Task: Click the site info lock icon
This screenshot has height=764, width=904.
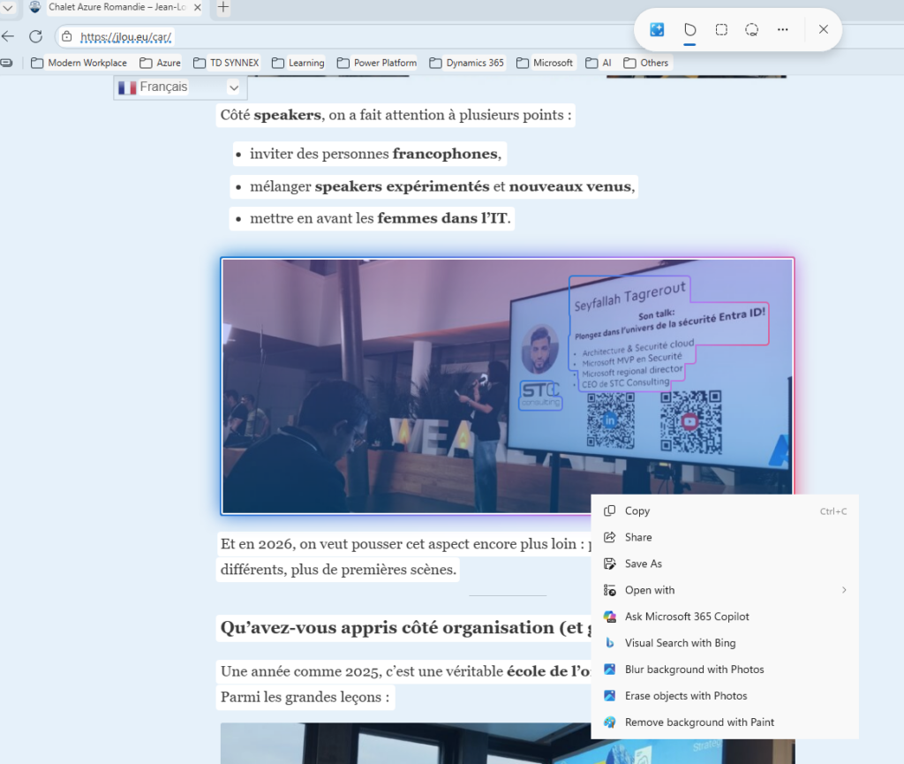Action: tap(66, 36)
